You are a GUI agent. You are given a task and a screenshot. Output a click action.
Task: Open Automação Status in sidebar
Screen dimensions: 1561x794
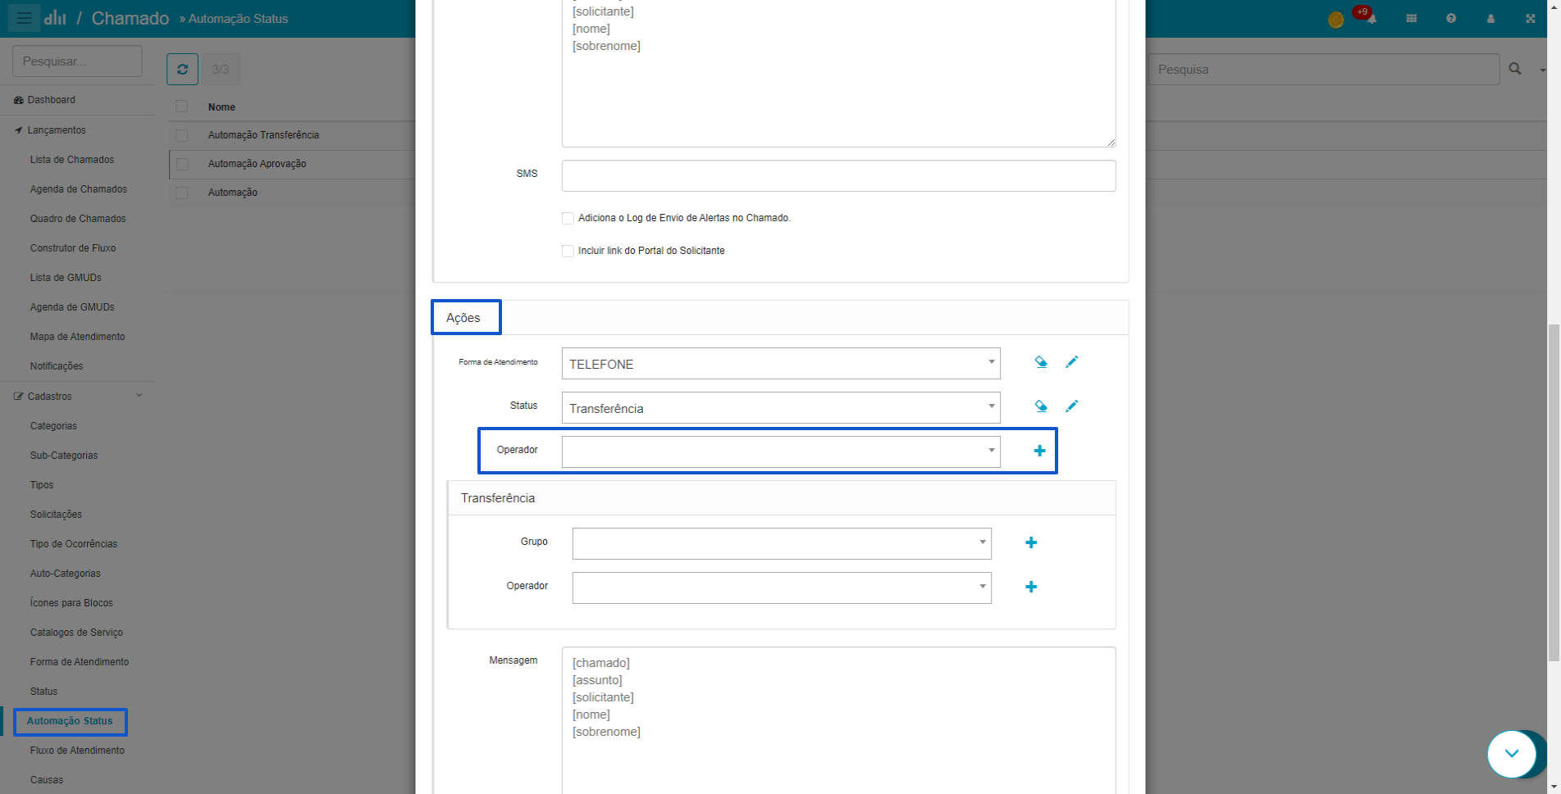pyautogui.click(x=70, y=721)
